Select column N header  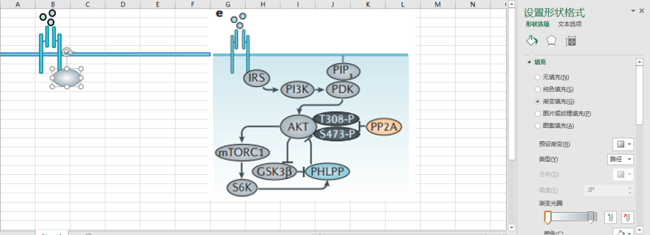473,5
